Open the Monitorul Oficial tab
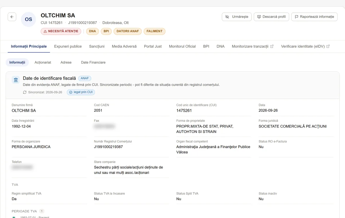 [182, 46]
